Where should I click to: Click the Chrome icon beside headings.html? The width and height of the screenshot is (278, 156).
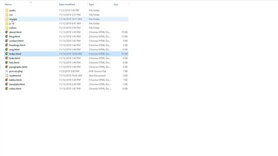[7, 45]
